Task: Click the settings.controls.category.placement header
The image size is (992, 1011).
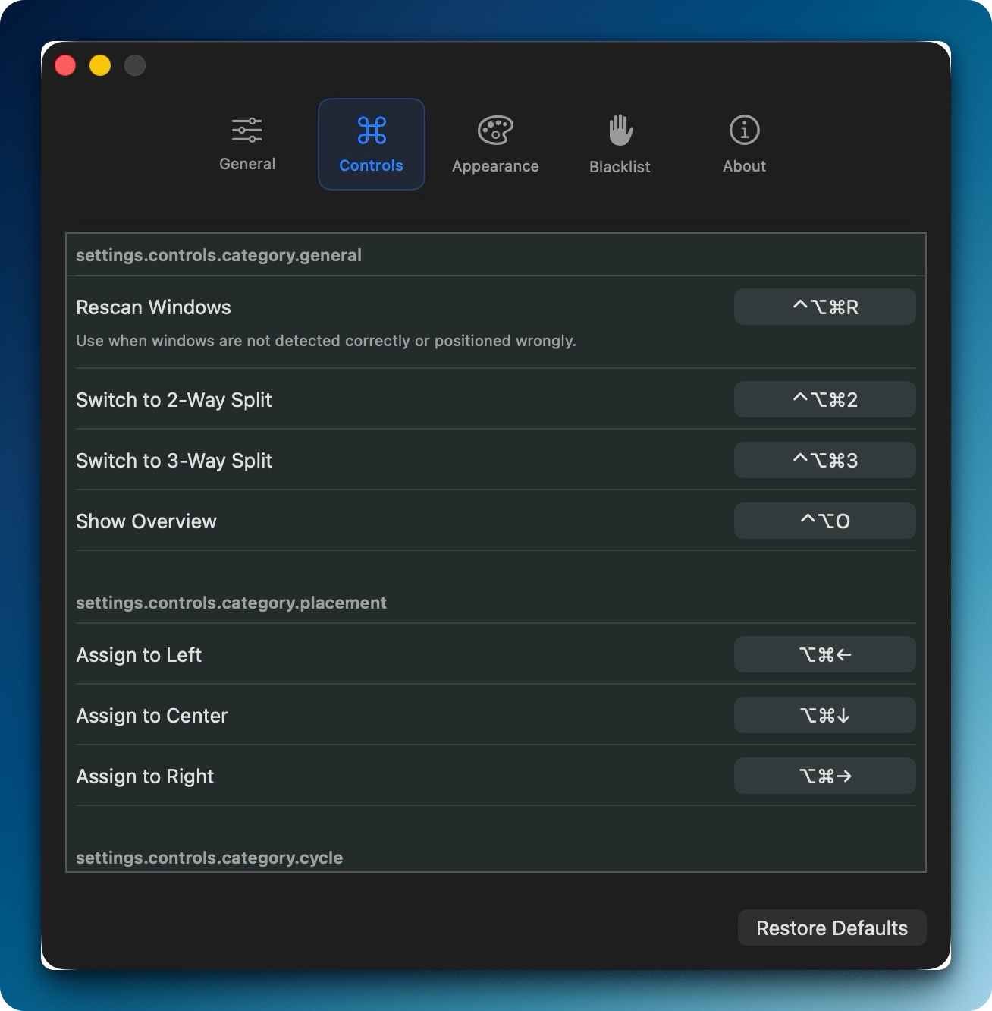Action: (231, 603)
